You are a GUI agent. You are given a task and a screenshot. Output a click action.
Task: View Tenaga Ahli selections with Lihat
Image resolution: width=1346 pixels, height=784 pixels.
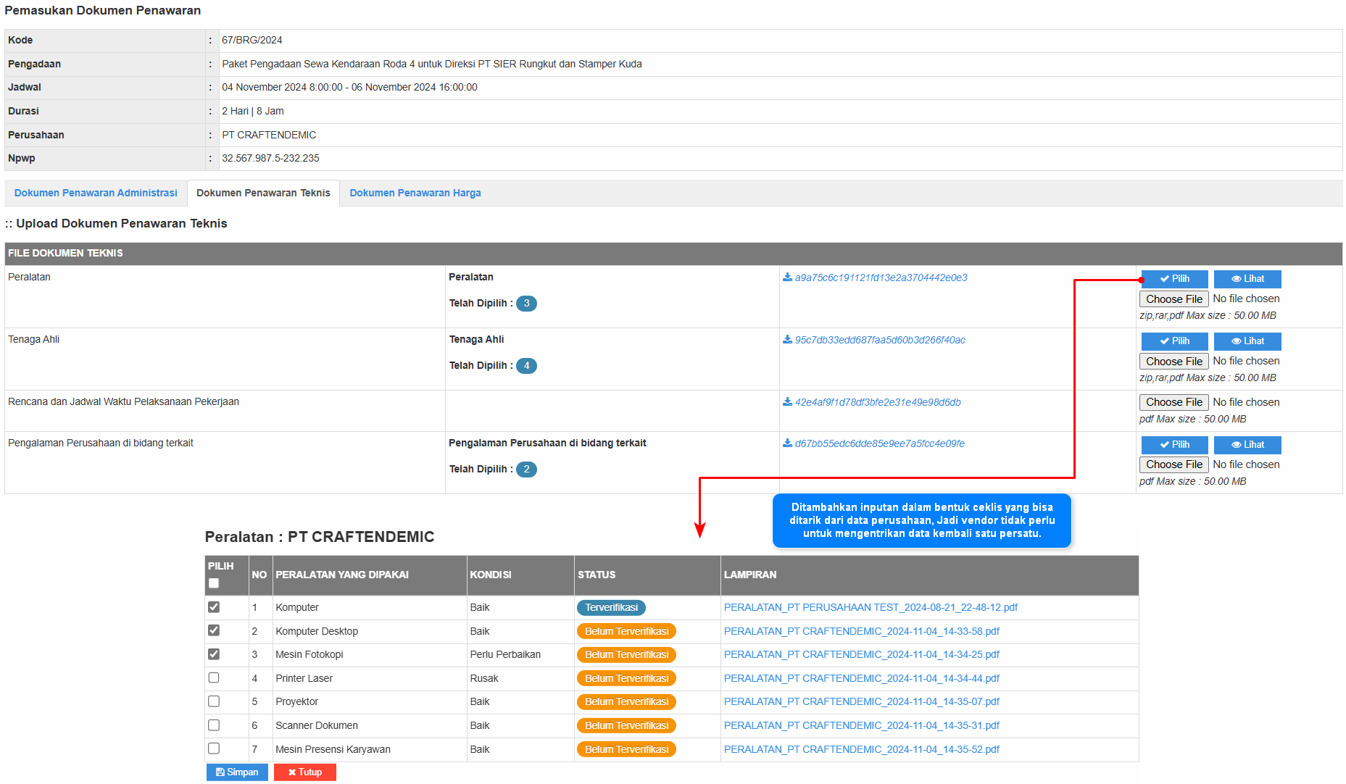point(1247,341)
